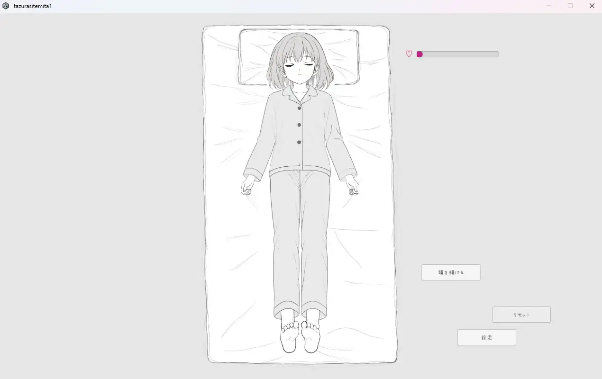Image resolution: width=602 pixels, height=379 pixels.
Task: Click the pink heart icon beside the gauge
Action: 409,54
